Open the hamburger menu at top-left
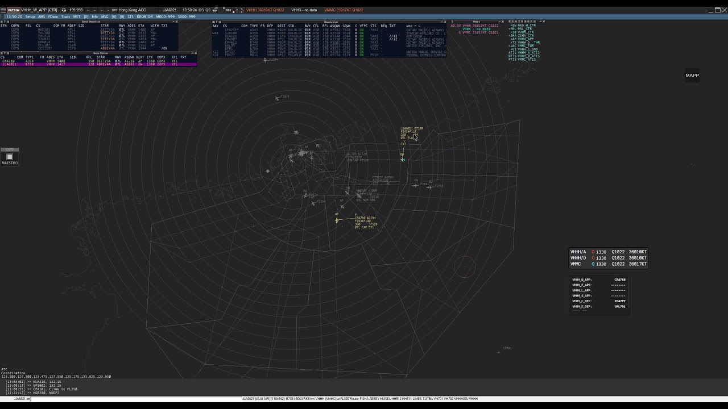This screenshot has height=409, width=728. click(3, 10)
